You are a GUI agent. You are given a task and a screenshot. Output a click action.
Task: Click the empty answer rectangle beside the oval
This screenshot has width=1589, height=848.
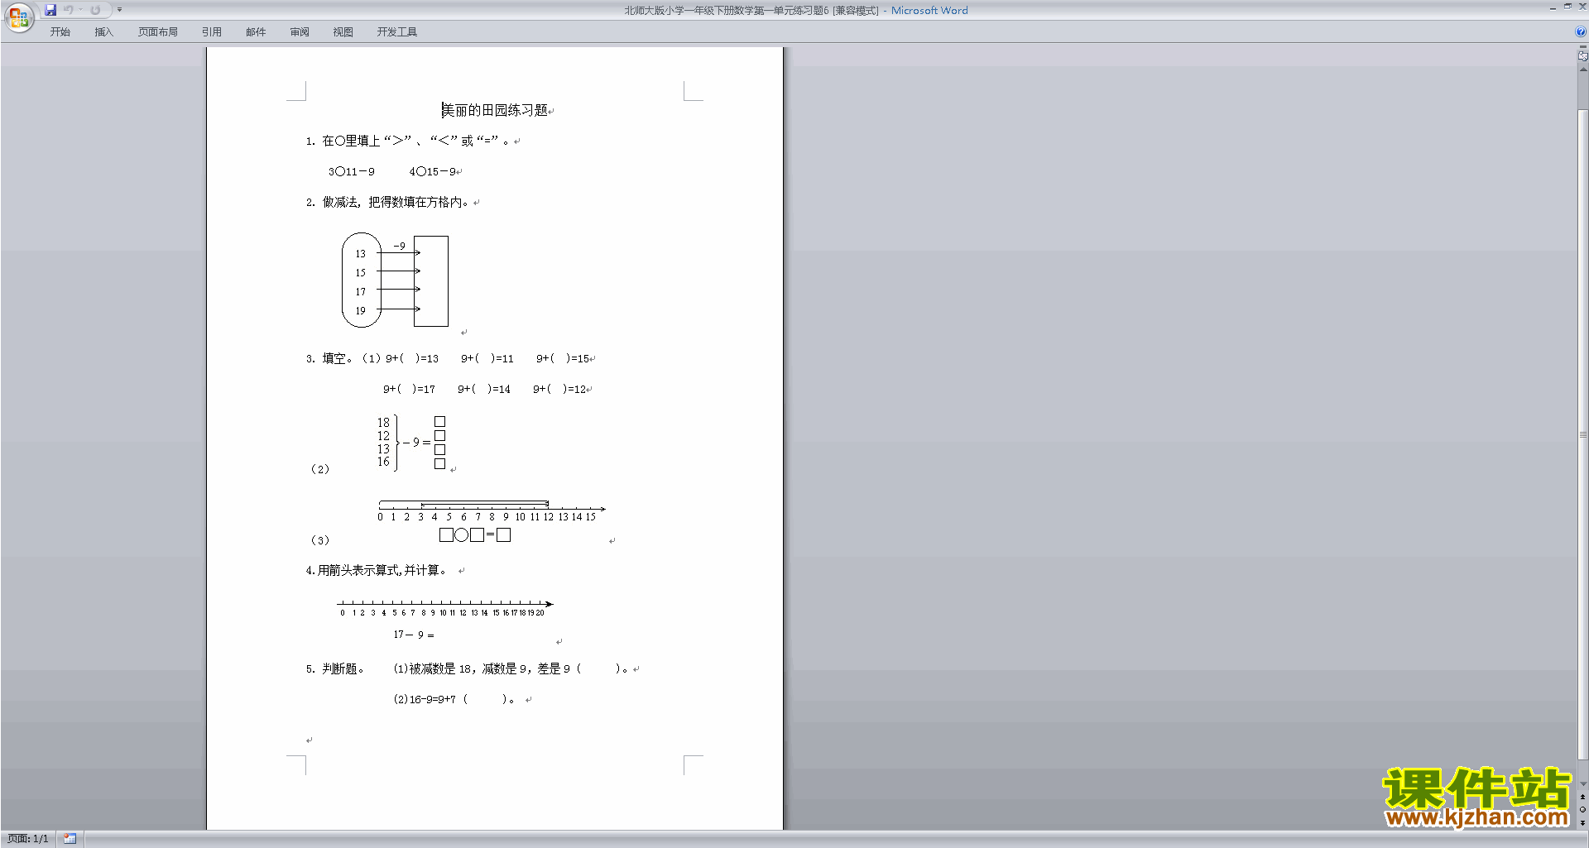[431, 281]
